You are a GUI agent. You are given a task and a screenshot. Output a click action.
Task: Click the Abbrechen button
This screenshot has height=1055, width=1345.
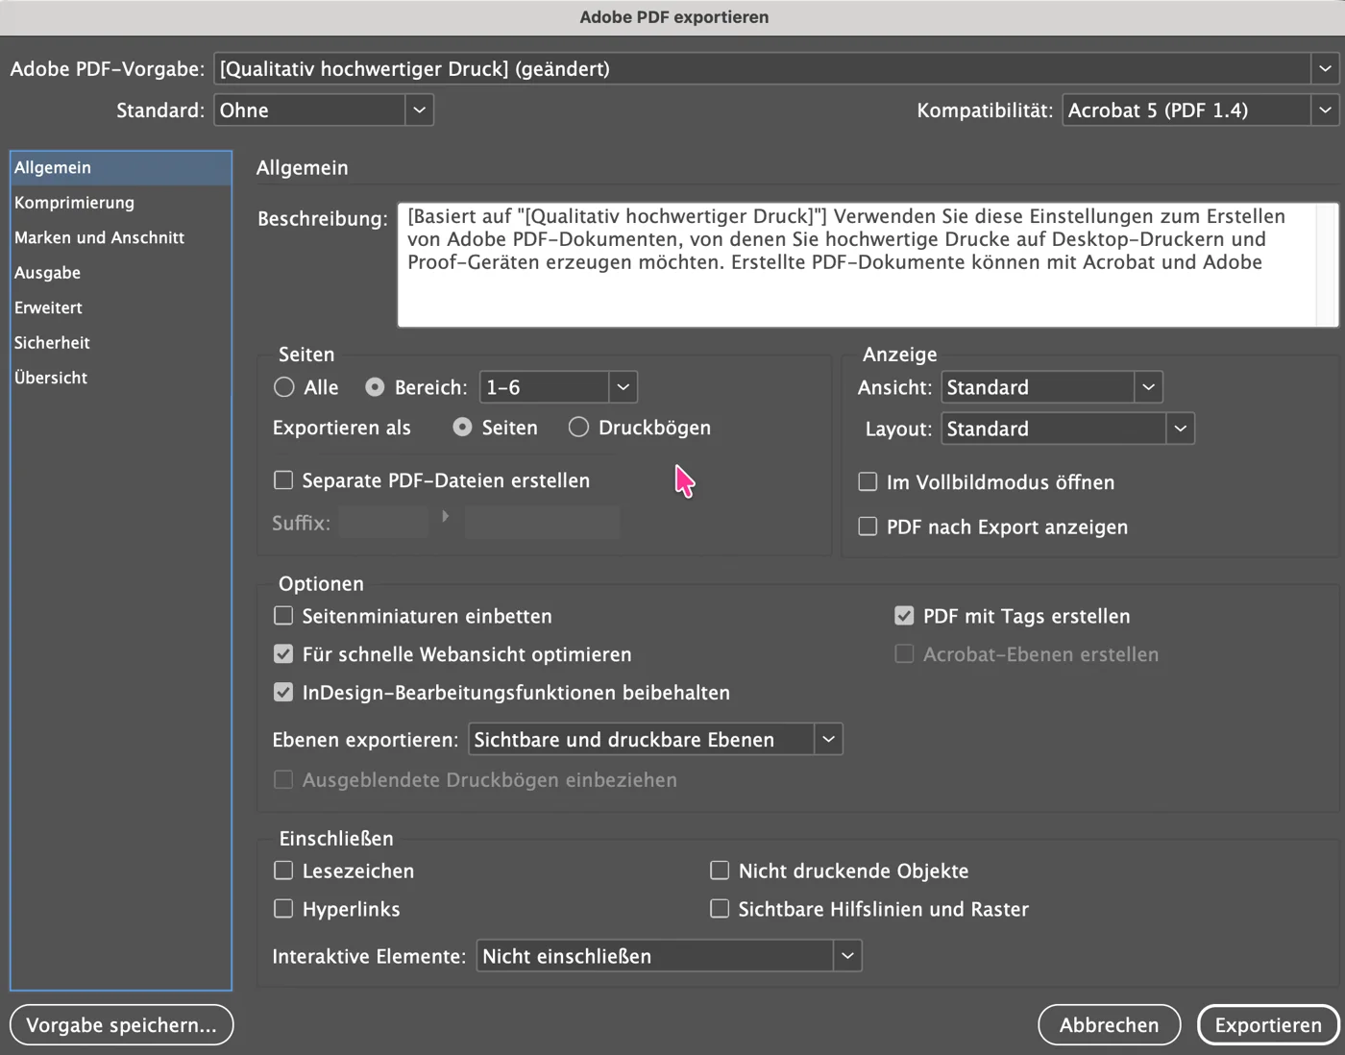click(1110, 1025)
